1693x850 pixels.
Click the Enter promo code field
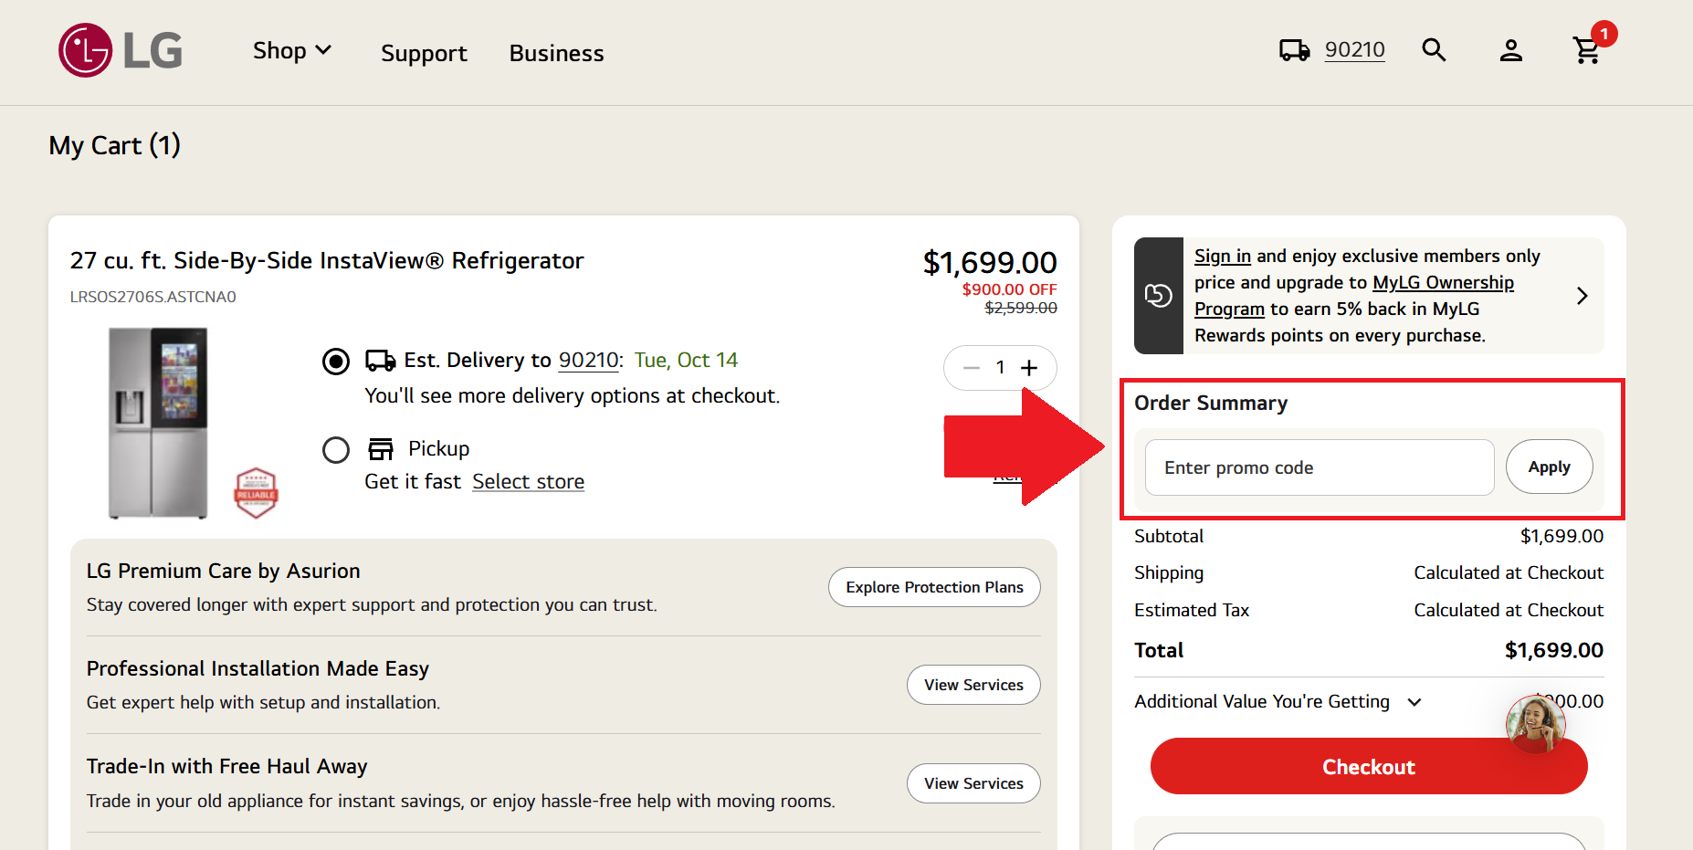[1319, 467]
